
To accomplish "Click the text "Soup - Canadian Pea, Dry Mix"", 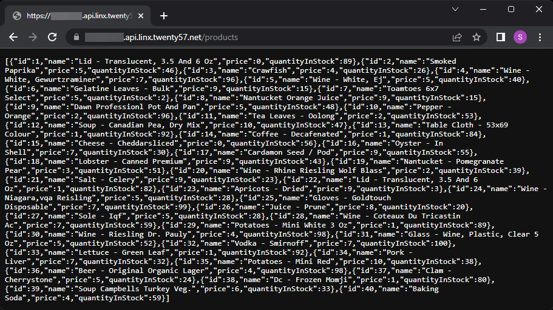I will [139, 125].
